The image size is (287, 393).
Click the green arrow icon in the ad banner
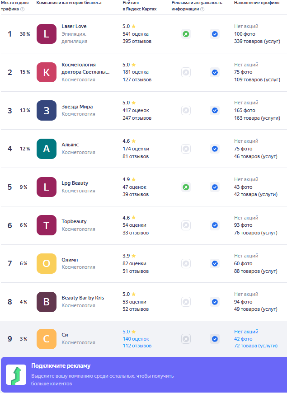click(16, 375)
